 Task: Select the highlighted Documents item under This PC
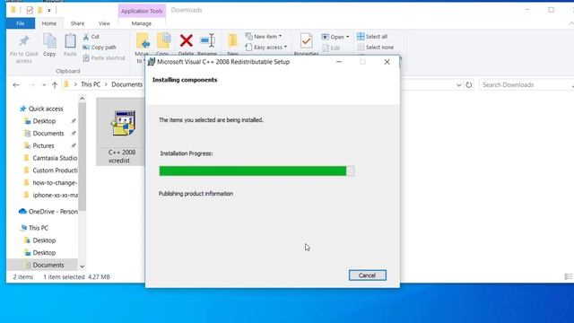point(42,265)
